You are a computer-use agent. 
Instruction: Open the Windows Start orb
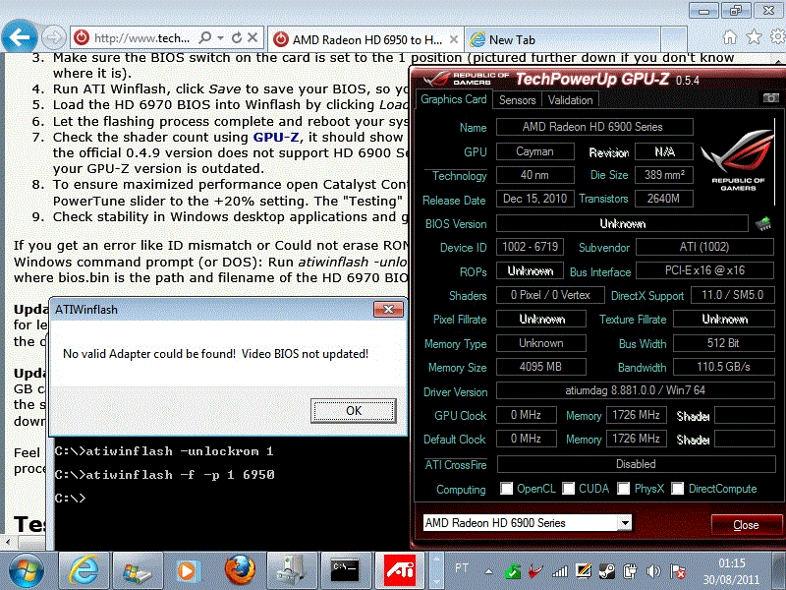pos(27,571)
